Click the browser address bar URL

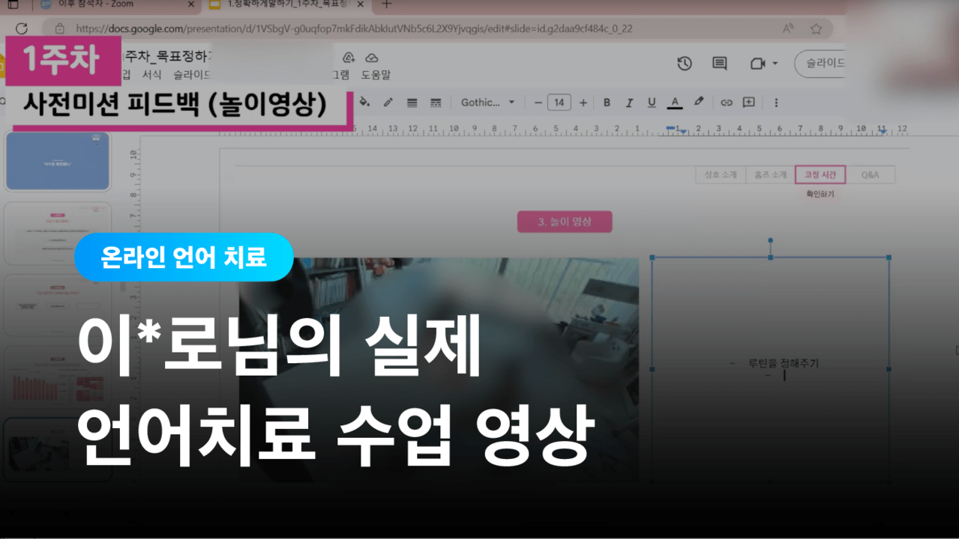[x=354, y=28]
